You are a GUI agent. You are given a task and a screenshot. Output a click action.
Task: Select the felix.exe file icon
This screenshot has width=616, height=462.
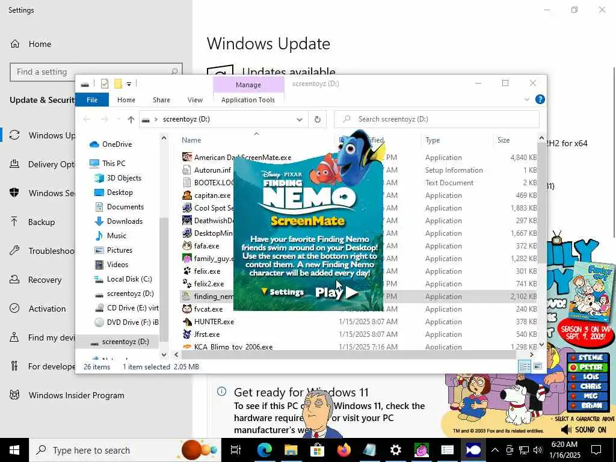coord(187,271)
